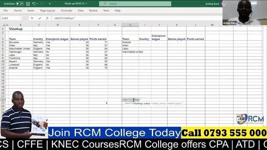This screenshot has height=150, width=267.
Task: Click the formula bar showing =MATCH(Milan"
Action: click(x=136, y=18)
